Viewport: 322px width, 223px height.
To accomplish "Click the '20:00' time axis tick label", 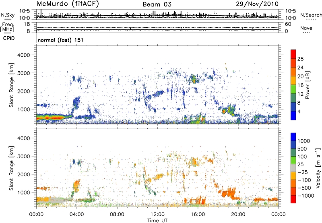I will [x=238, y=215].
